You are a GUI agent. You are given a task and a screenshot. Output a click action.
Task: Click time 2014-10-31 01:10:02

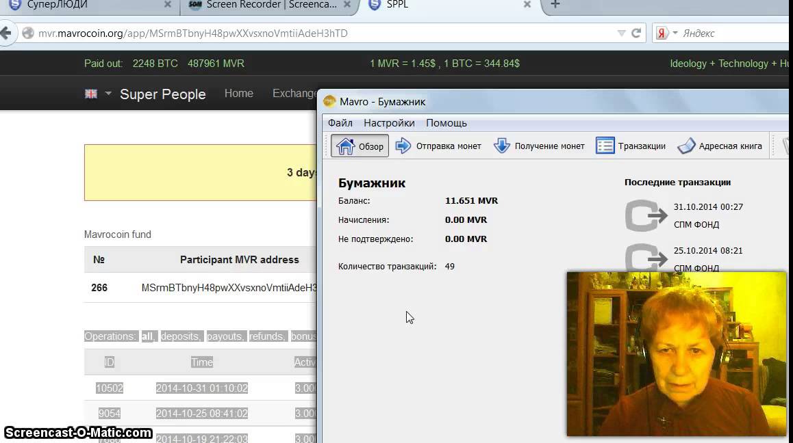tap(202, 388)
